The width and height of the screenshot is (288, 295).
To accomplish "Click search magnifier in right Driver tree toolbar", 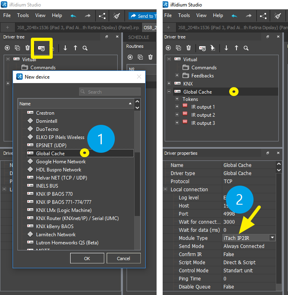I will click(x=246, y=48).
